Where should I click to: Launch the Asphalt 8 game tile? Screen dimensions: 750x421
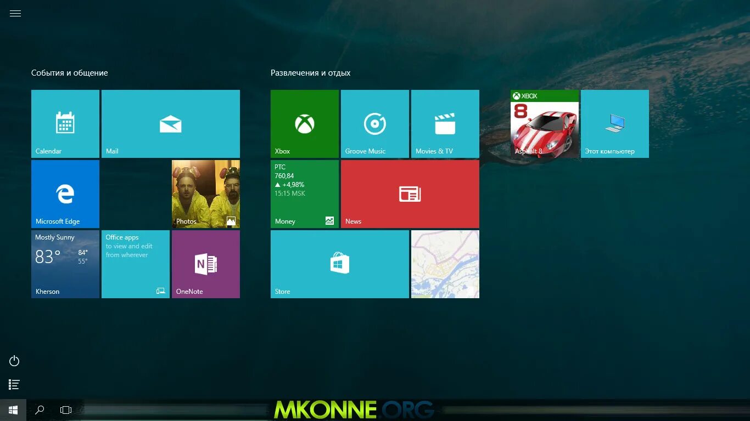pyautogui.click(x=545, y=124)
